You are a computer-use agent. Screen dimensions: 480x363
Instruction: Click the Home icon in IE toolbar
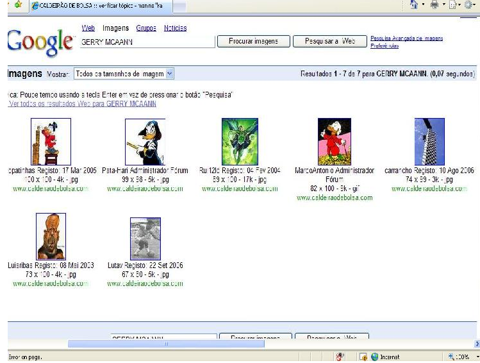[x=414, y=4]
